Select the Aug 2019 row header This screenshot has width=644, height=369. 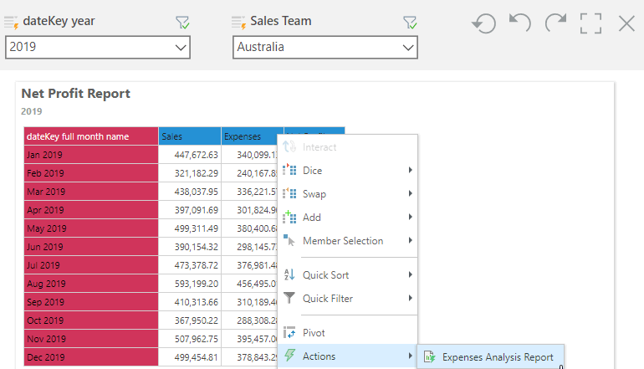(x=91, y=284)
